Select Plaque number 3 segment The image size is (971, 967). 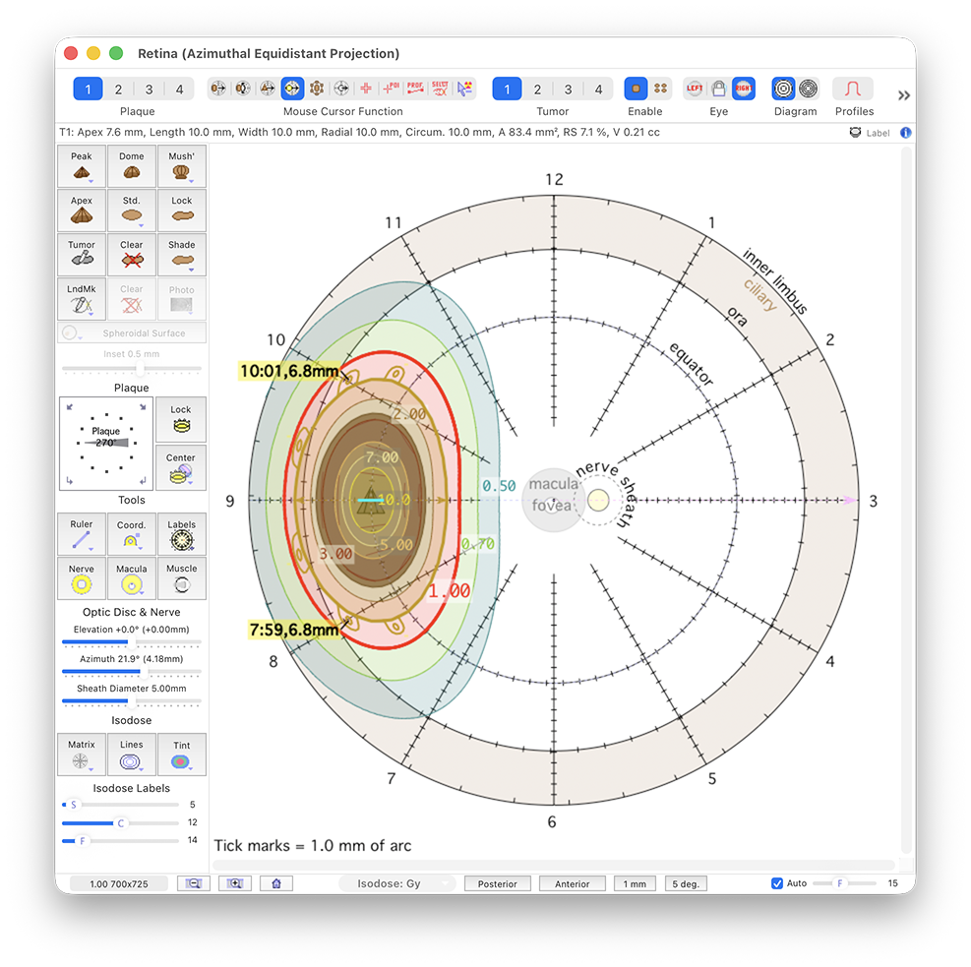point(149,90)
